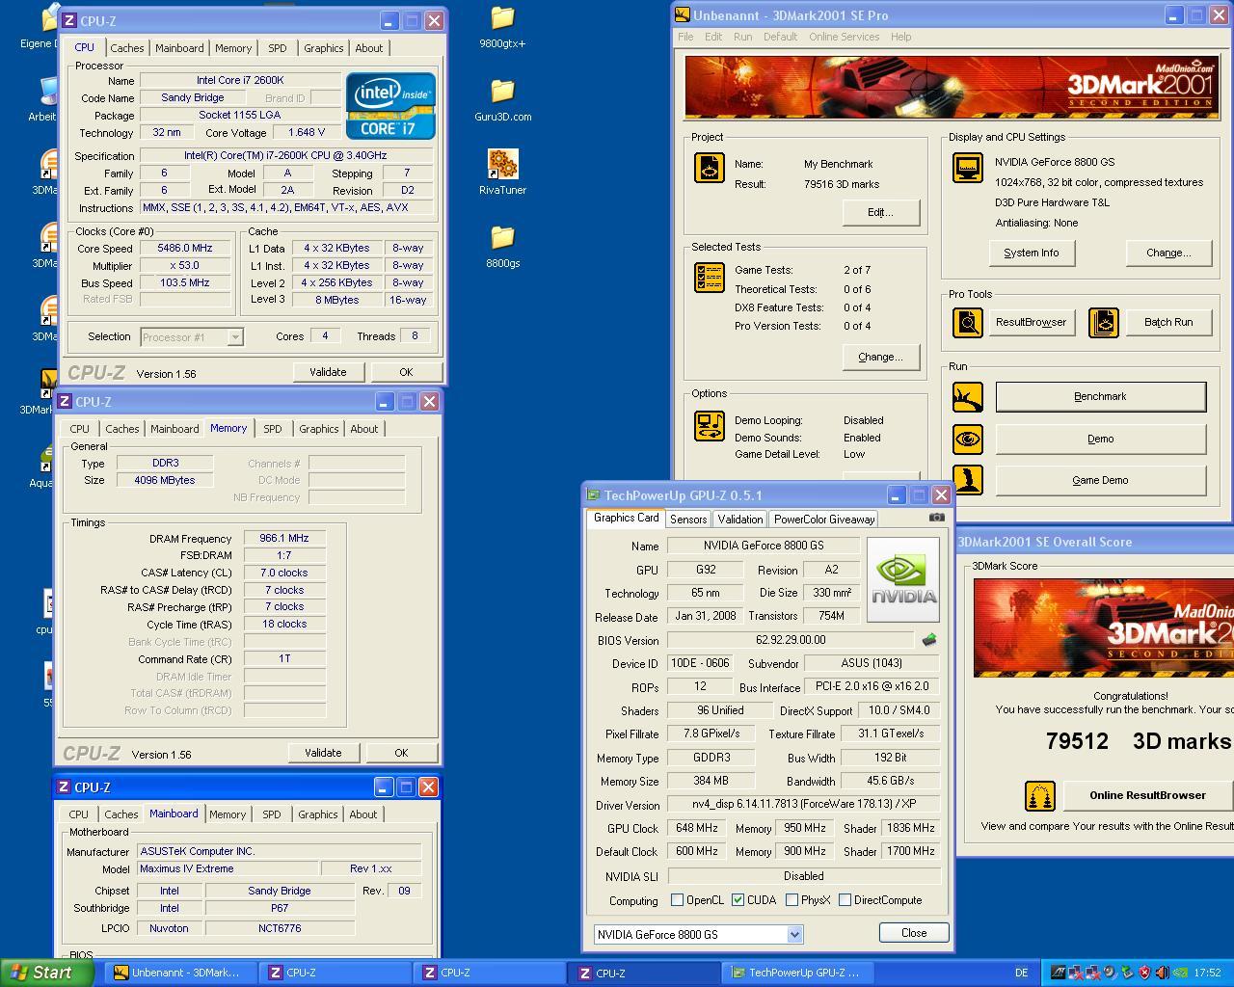Start the Benchmark run button
Screen dimensions: 1234x987
coord(1100,396)
